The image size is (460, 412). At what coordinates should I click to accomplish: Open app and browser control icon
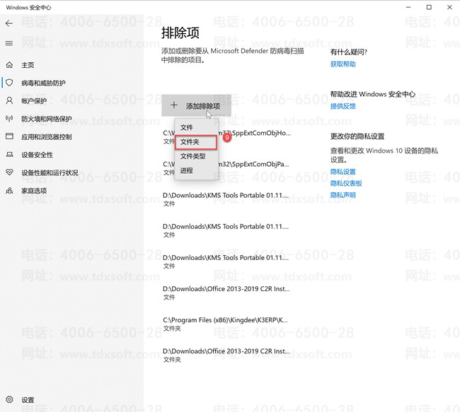point(9,136)
